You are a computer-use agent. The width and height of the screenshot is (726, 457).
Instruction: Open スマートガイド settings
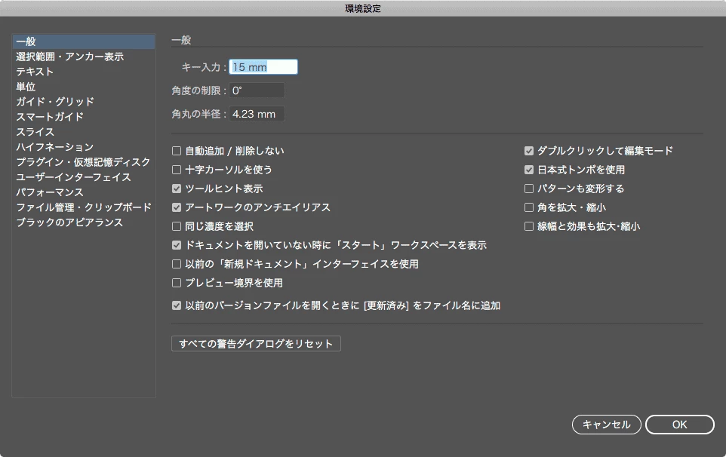[x=50, y=117]
